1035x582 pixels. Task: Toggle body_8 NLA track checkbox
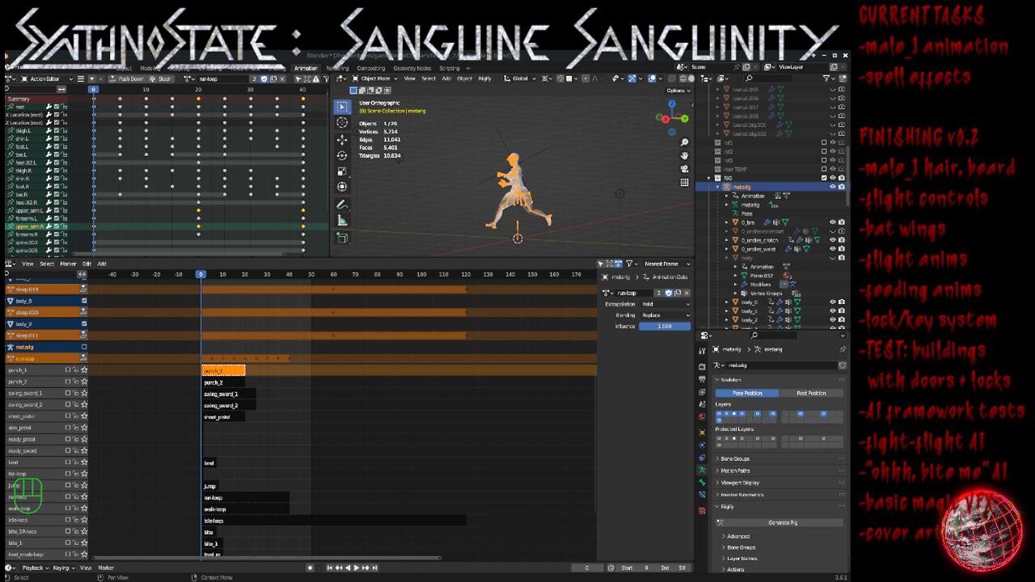84,301
